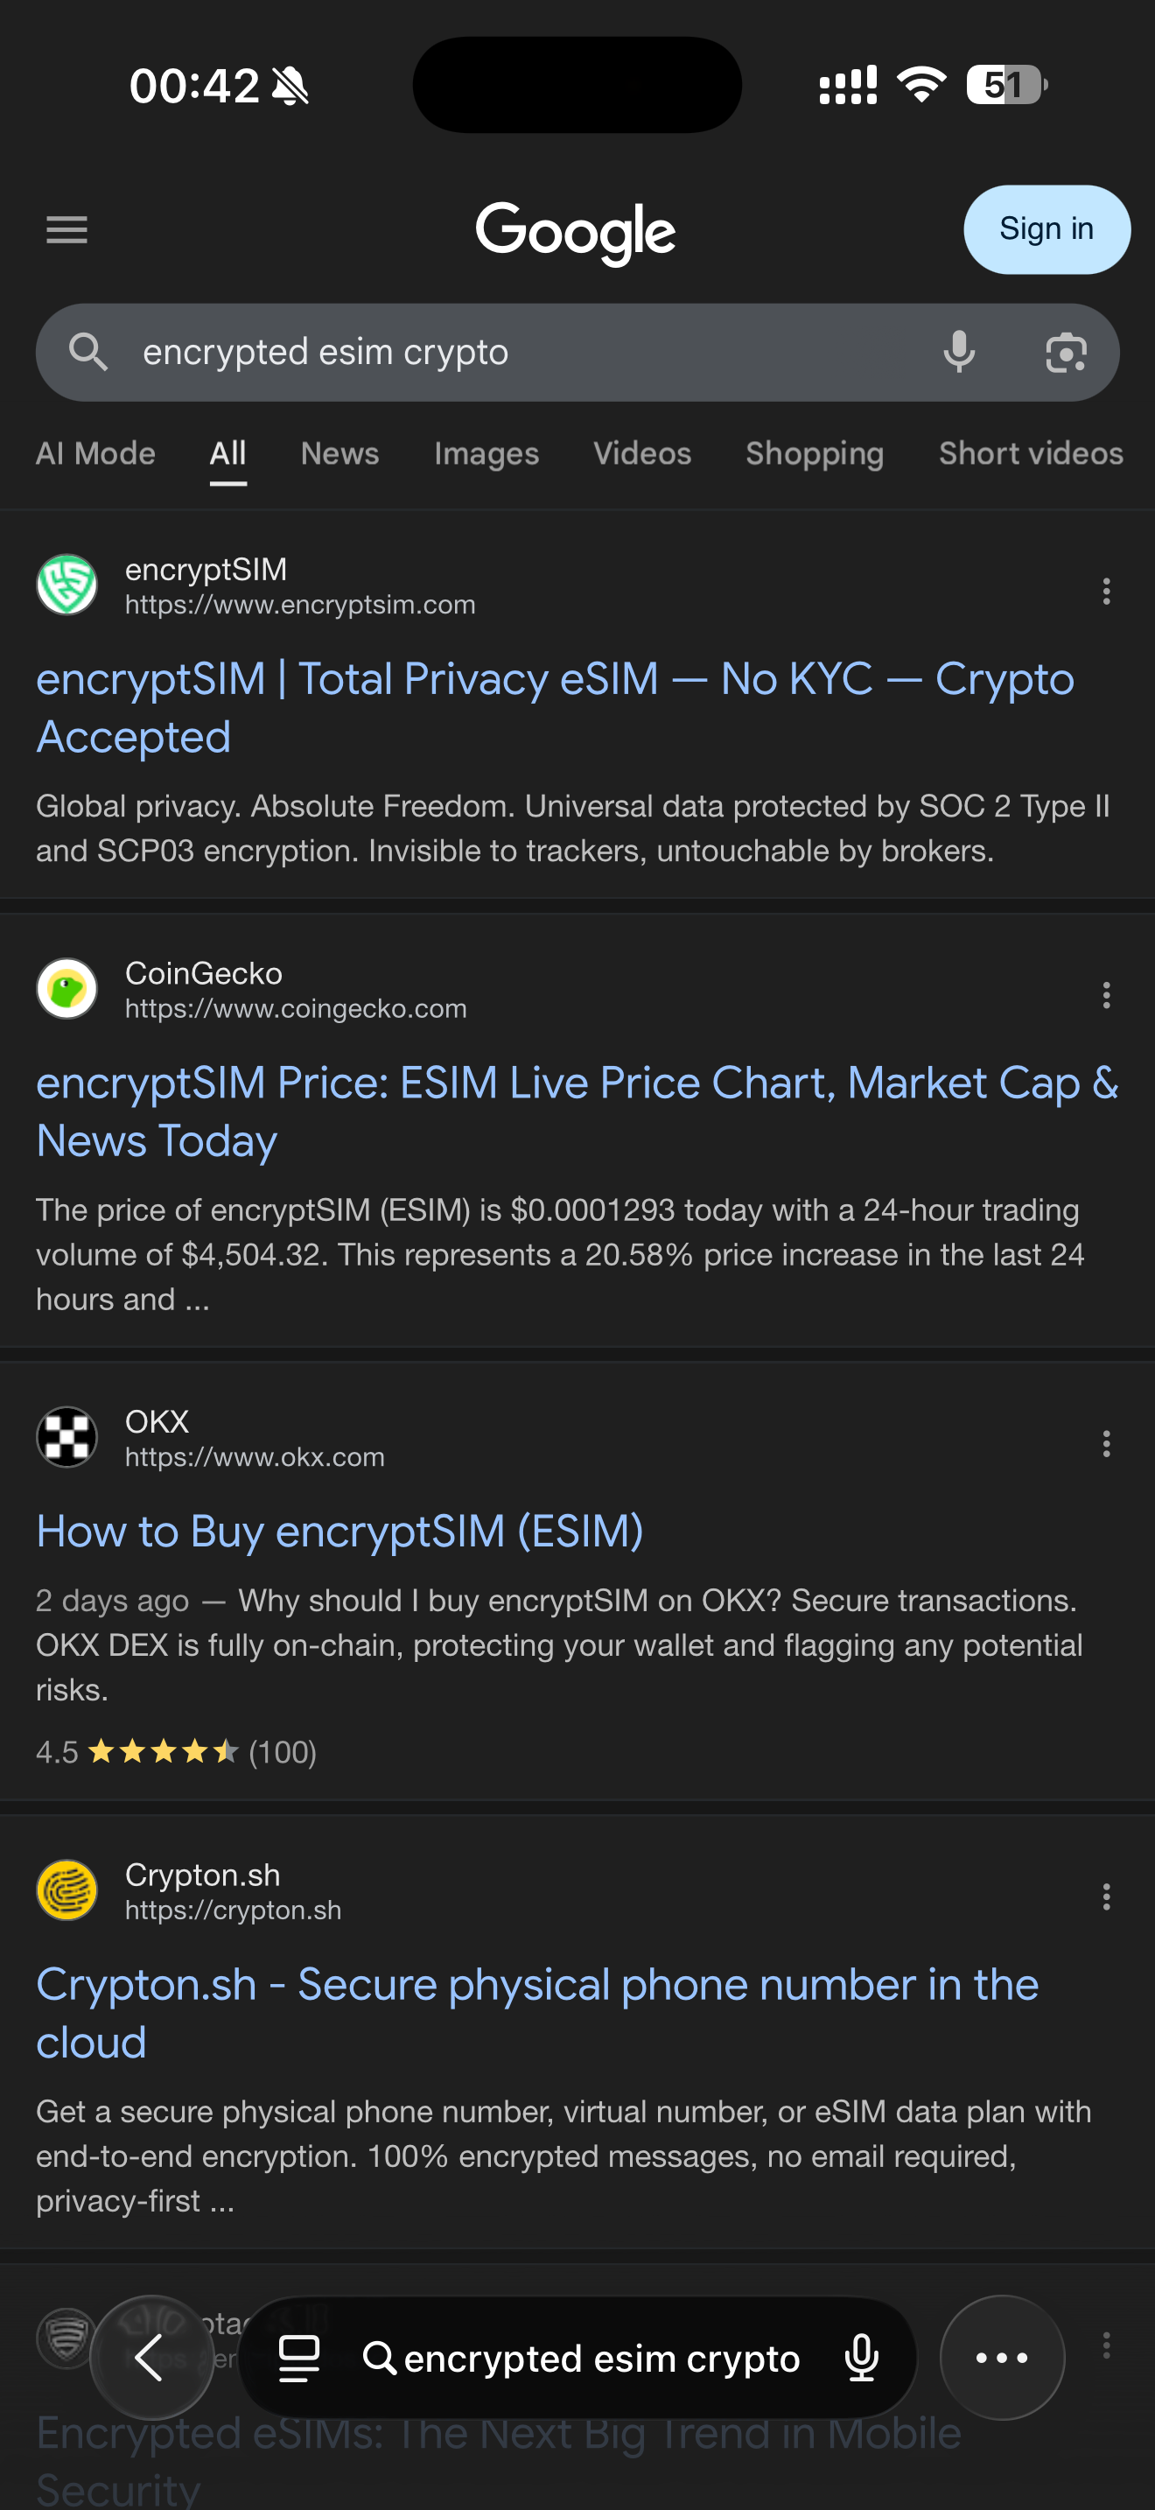Viewport: 1155px width, 2510px height.
Task: Click the Google search input field
Action: [x=507, y=352]
